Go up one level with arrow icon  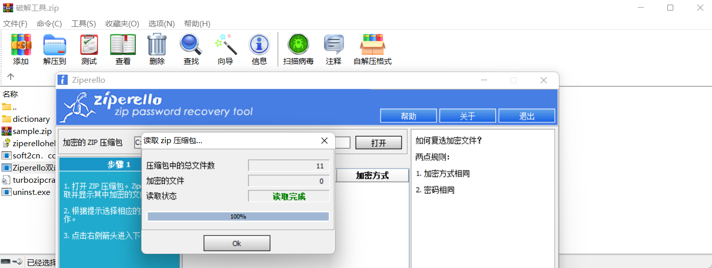coord(11,77)
